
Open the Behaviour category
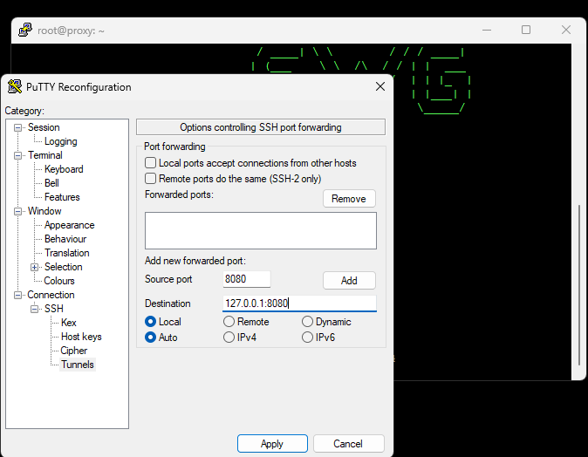65,239
